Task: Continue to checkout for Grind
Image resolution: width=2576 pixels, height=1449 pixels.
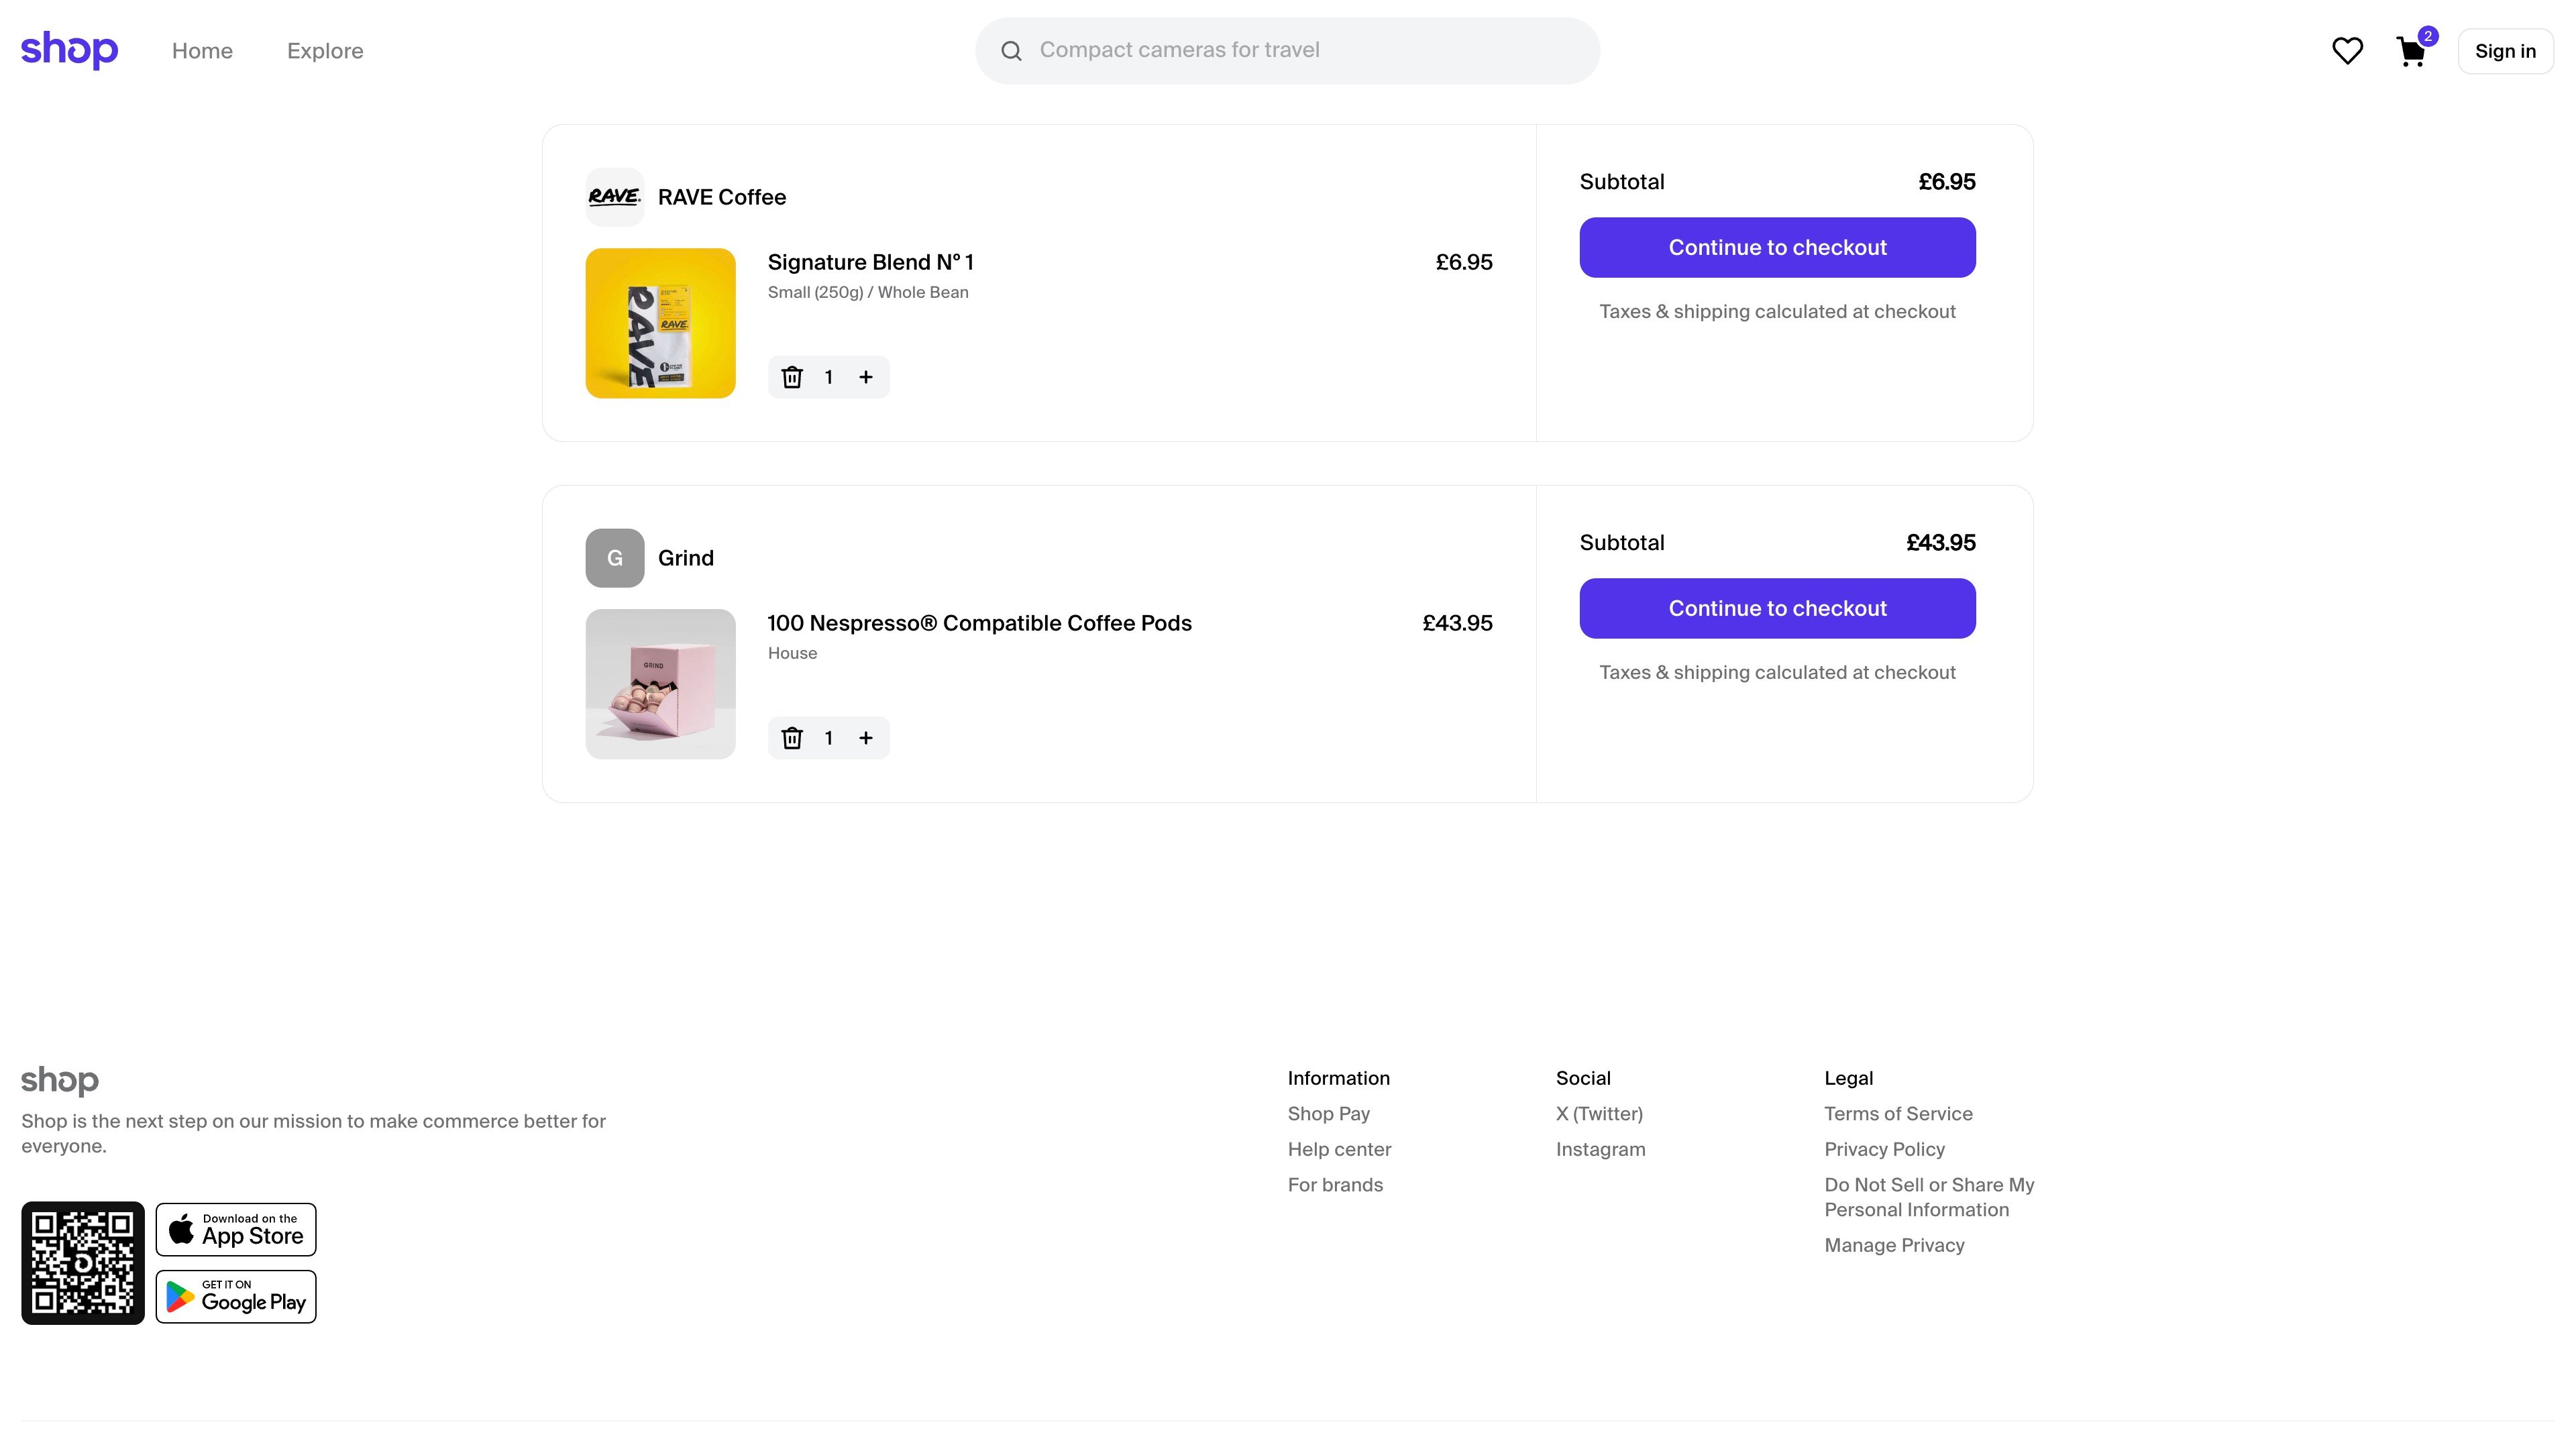Action: [x=1777, y=608]
